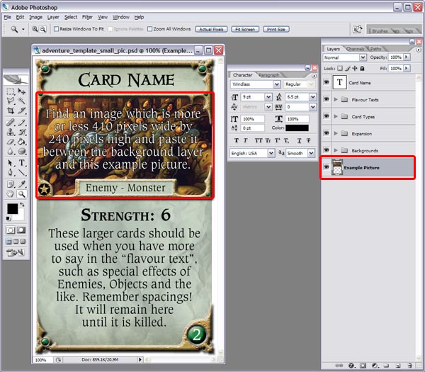Toggle Resize Windows To Fit checkbox
This screenshot has height=372, width=425.
click(x=56, y=29)
